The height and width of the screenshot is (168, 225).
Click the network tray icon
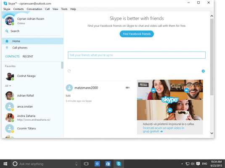tap(187, 164)
